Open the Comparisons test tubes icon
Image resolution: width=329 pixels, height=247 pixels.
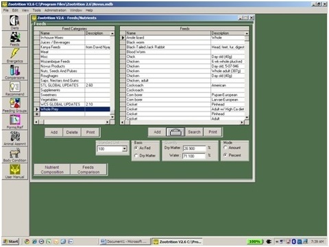(x=14, y=72)
